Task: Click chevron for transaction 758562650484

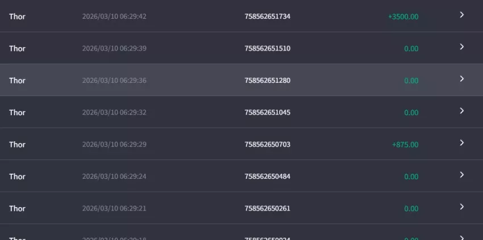Action: point(461,175)
